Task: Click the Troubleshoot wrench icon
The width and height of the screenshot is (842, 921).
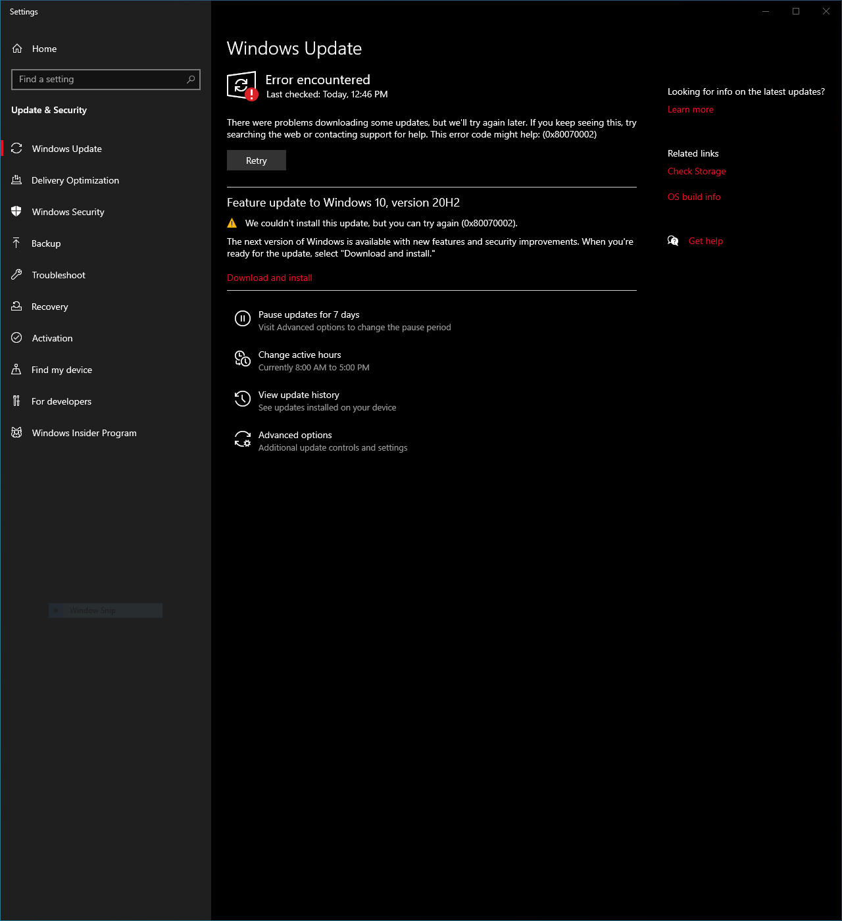Action: tap(17, 275)
